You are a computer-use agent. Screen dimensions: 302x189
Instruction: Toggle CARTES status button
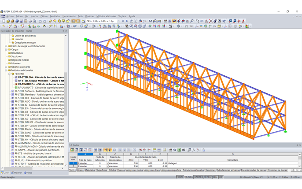(x=199, y=177)
